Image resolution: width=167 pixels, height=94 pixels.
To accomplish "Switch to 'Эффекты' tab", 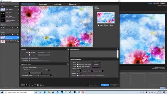I will pos(73,4).
